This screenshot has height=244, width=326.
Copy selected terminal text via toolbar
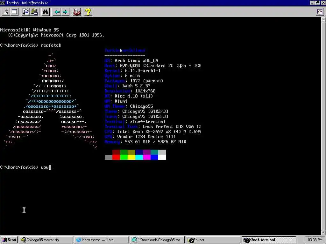[x=26, y=12]
